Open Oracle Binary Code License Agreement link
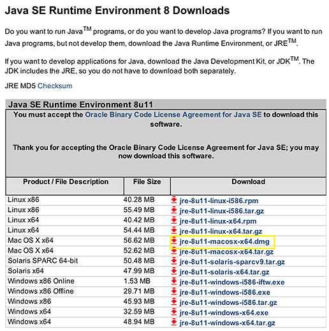This screenshot has height=331, width=329. click(173, 114)
